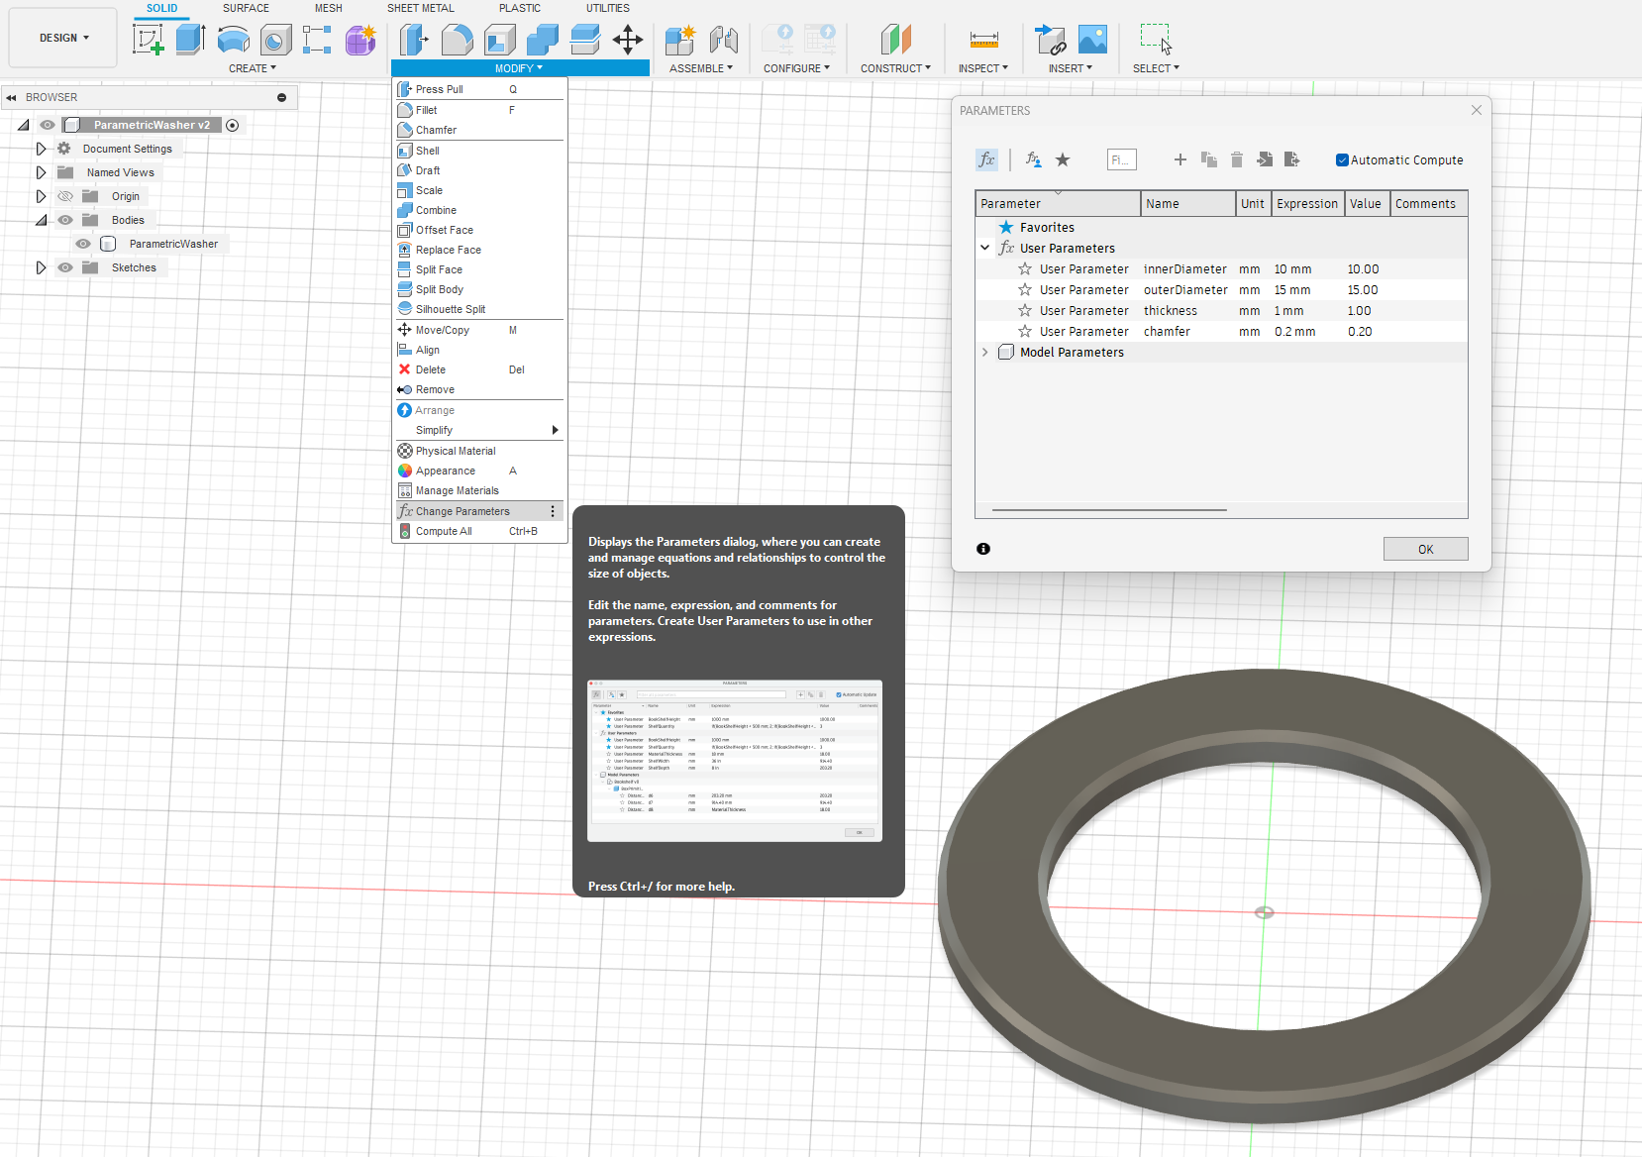Choose Split Body in Modify menu
This screenshot has height=1157, width=1642.
[x=479, y=289]
